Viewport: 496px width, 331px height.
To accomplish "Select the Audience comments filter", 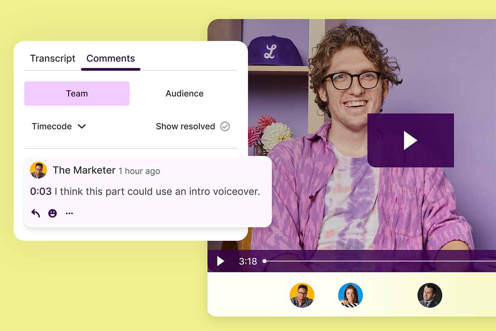I will click(184, 94).
